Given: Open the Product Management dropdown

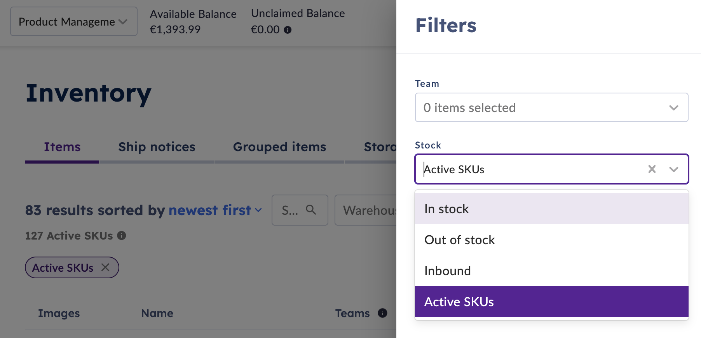Looking at the screenshot, I should point(74,21).
